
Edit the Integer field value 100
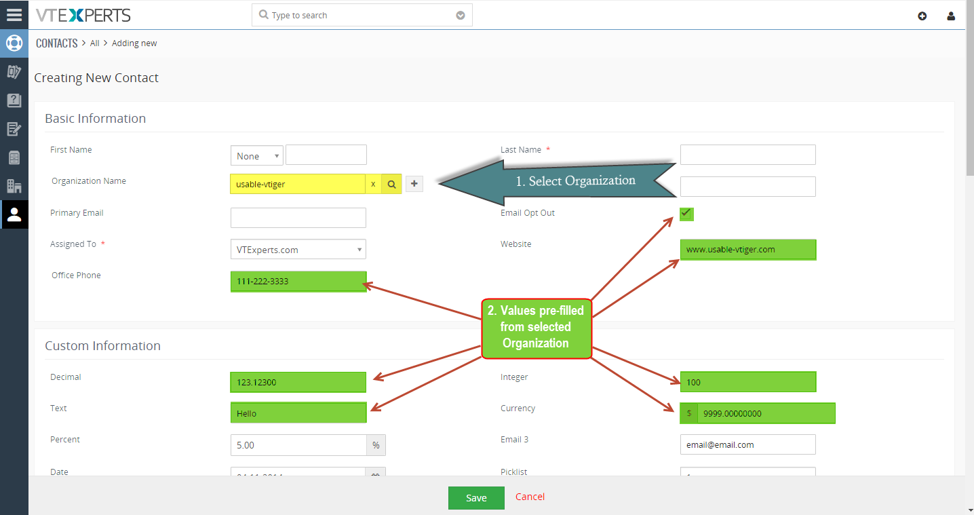click(748, 382)
